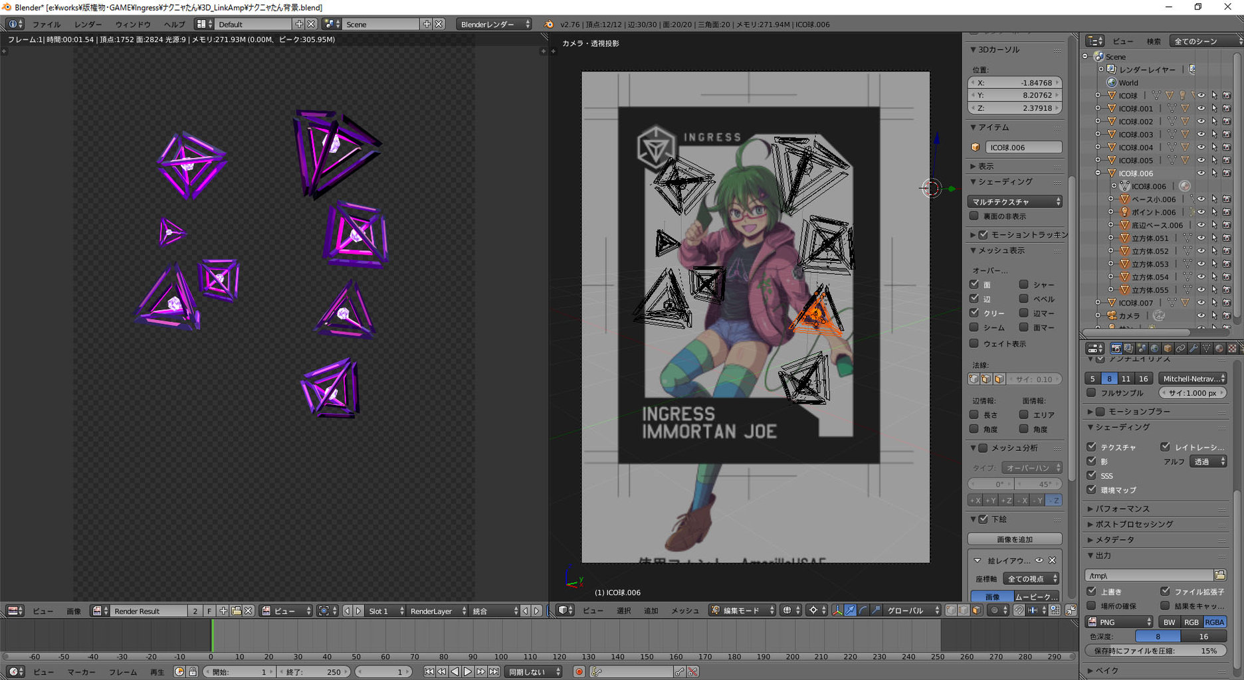The width and height of the screenshot is (1244, 680).
Task: Select 16 for 色深度 color depth
Action: (x=1203, y=636)
